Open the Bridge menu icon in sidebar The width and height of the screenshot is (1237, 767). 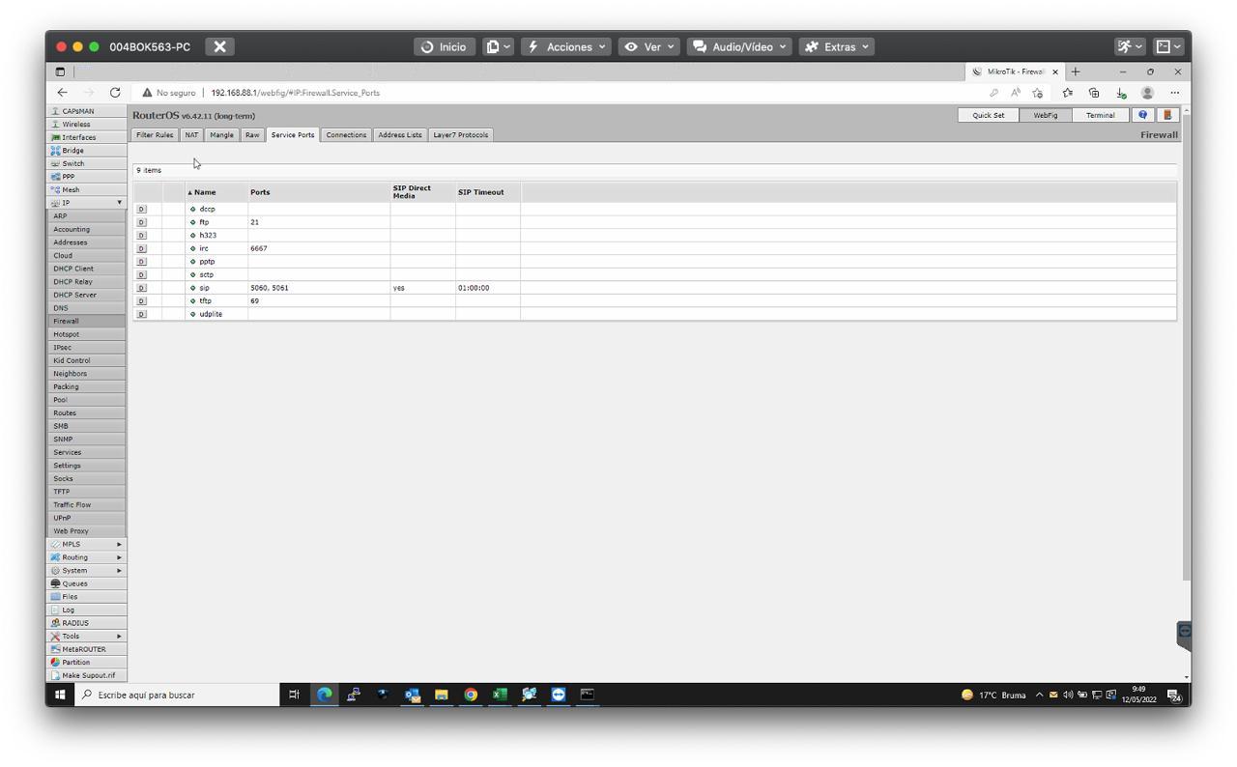55,151
